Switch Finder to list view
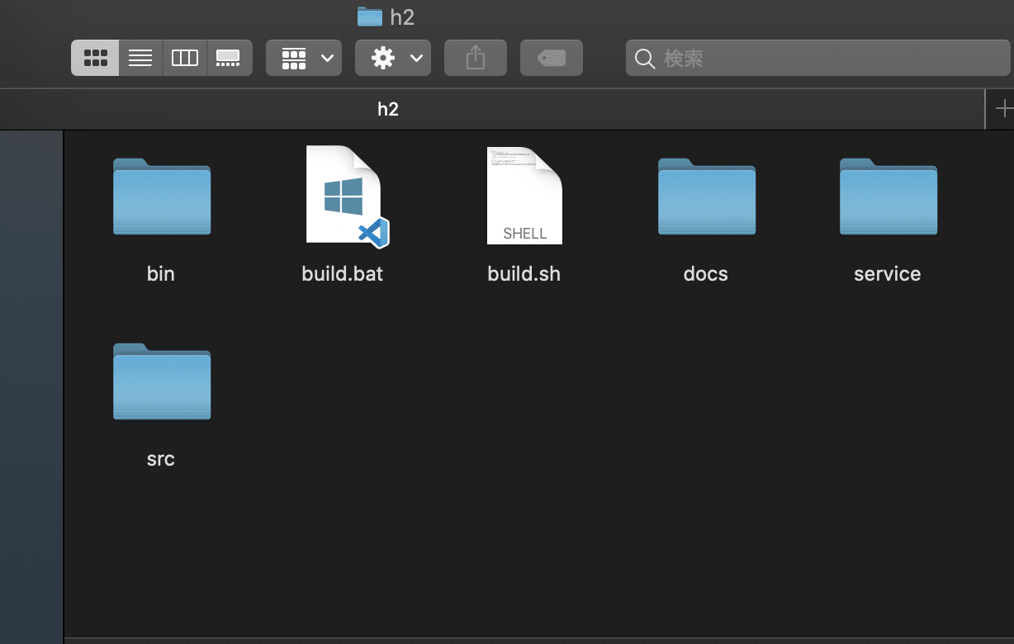1014x644 pixels. click(x=140, y=58)
